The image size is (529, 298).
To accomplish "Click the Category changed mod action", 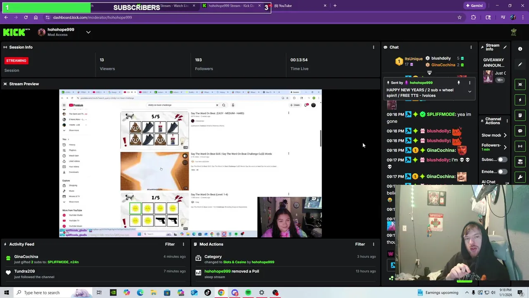I will tap(285, 259).
